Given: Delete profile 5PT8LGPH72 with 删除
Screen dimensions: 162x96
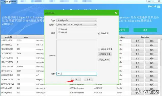Looking at the screenshot, I should point(152,71).
